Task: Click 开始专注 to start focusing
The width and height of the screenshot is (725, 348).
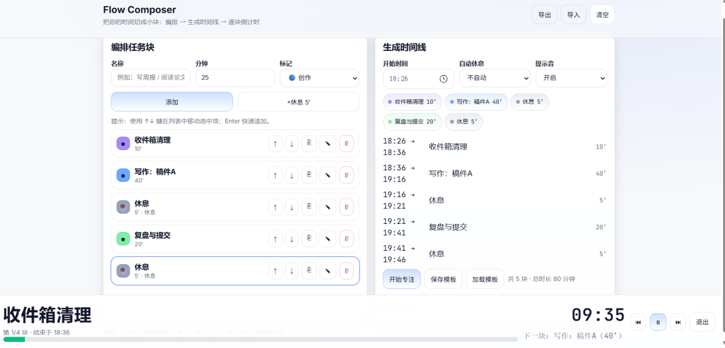Action: (x=402, y=279)
